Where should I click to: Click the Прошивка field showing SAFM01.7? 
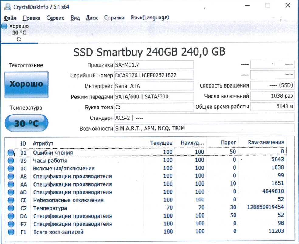[x=154, y=65]
